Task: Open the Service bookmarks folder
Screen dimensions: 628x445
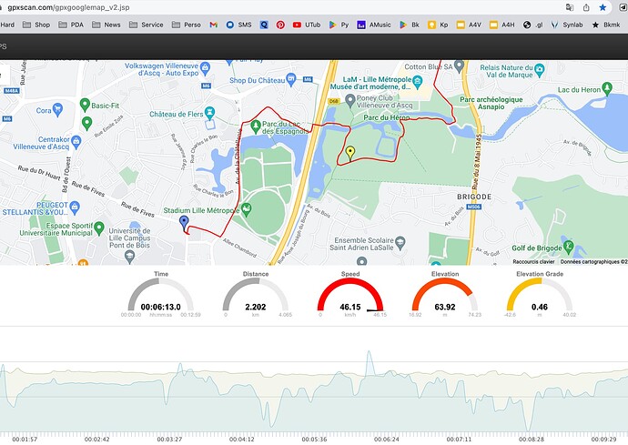Action: click(147, 25)
